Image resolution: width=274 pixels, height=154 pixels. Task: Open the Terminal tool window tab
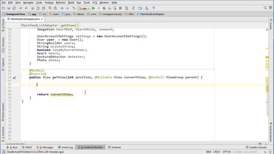coord(114,147)
